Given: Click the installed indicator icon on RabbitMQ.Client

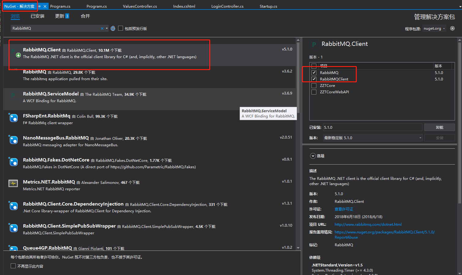Looking at the screenshot, I should tap(18, 55).
